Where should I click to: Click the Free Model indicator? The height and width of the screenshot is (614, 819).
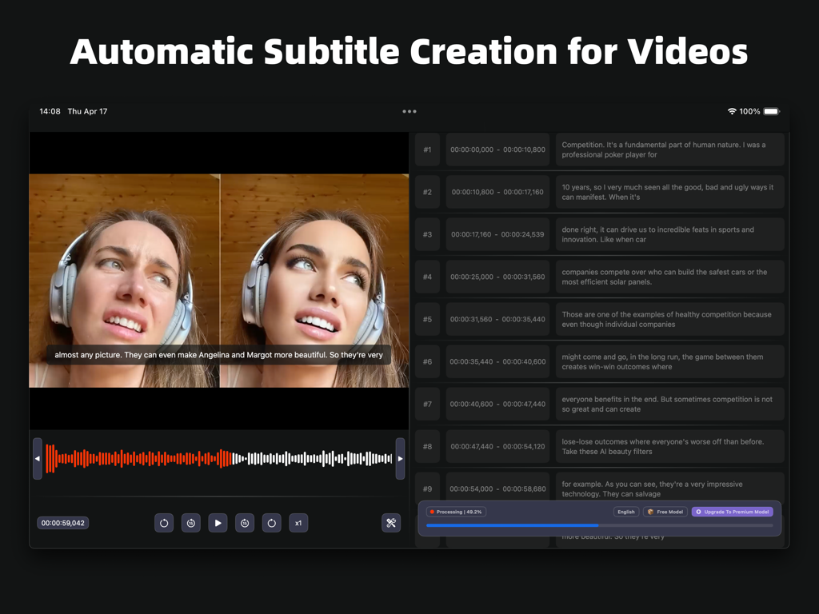point(665,512)
